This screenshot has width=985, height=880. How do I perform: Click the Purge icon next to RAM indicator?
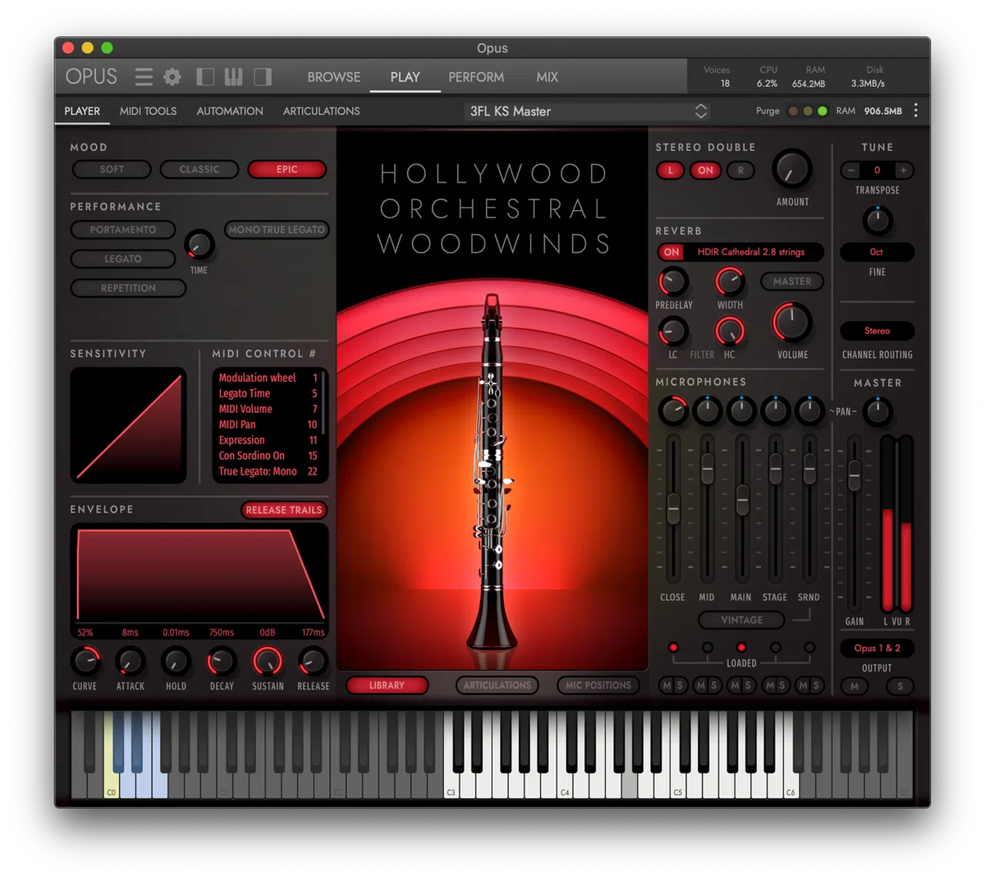(793, 109)
